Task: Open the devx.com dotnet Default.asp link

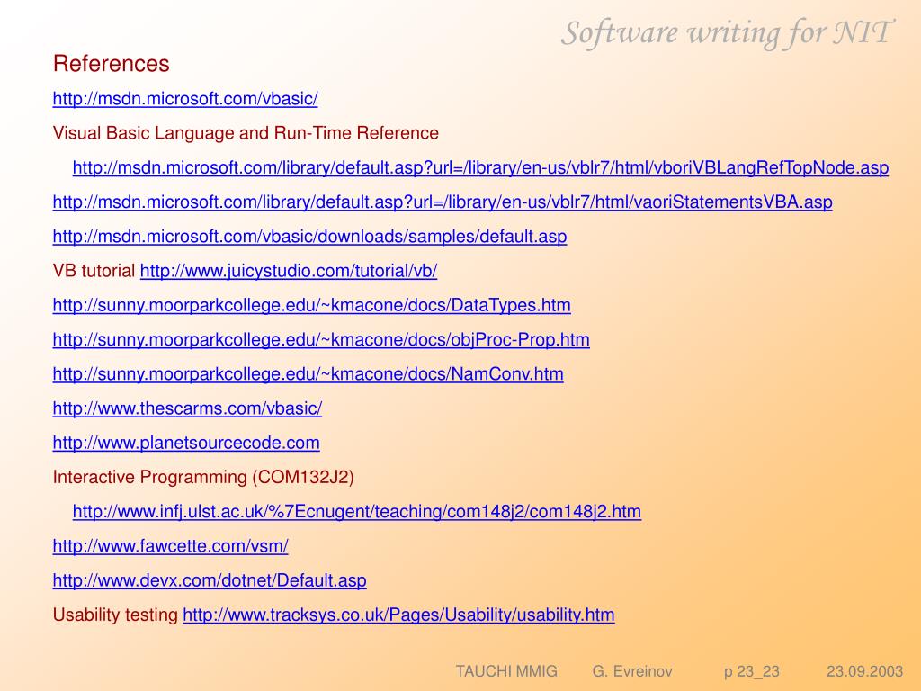Action: (210, 580)
